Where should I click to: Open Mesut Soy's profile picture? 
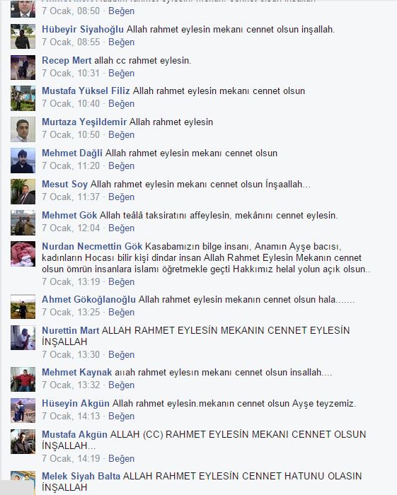click(x=23, y=192)
